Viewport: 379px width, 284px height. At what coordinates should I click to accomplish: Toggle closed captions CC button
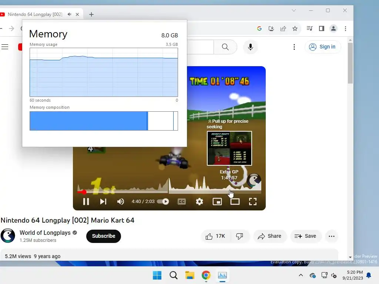point(181,202)
